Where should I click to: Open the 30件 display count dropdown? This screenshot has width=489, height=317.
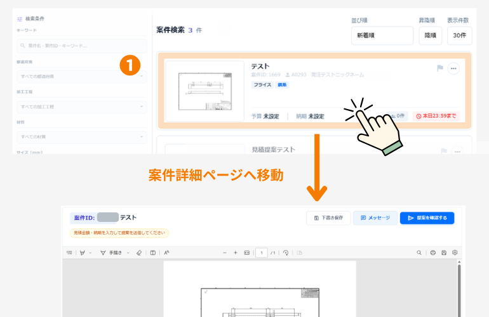coord(460,36)
